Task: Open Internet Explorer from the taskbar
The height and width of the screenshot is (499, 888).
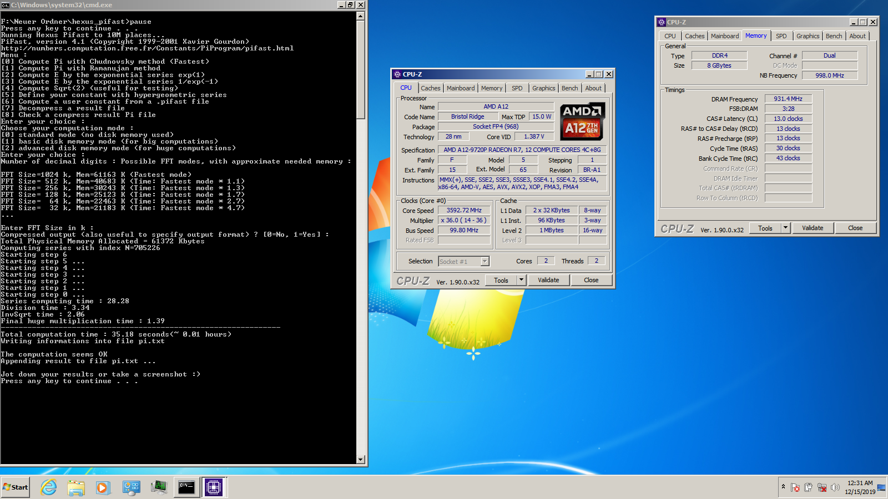Action: [x=49, y=487]
